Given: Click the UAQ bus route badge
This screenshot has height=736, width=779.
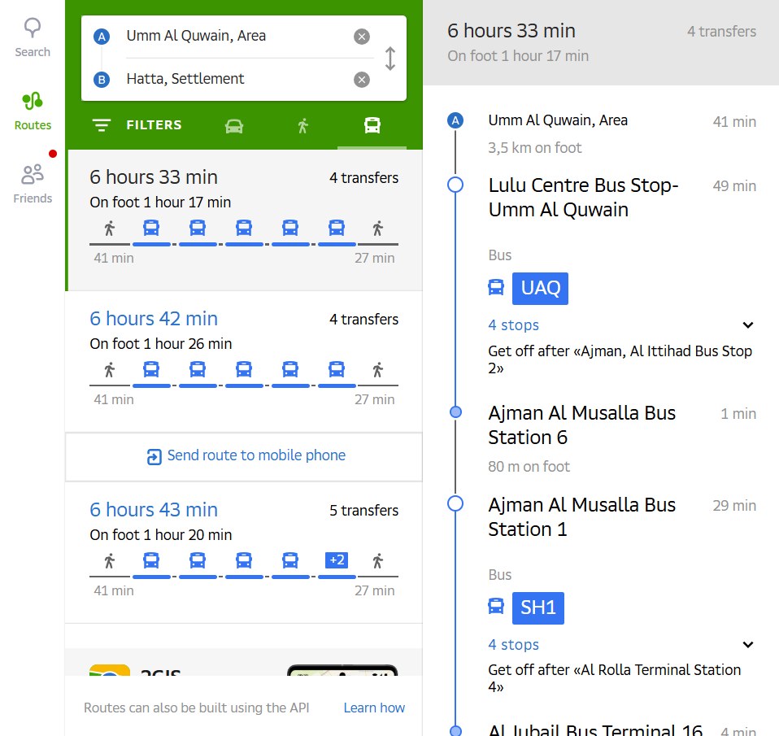Looking at the screenshot, I should pos(540,288).
